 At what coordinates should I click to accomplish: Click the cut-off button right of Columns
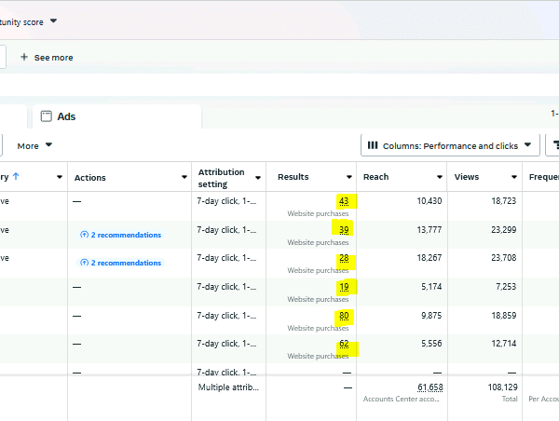click(x=552, y=145)
